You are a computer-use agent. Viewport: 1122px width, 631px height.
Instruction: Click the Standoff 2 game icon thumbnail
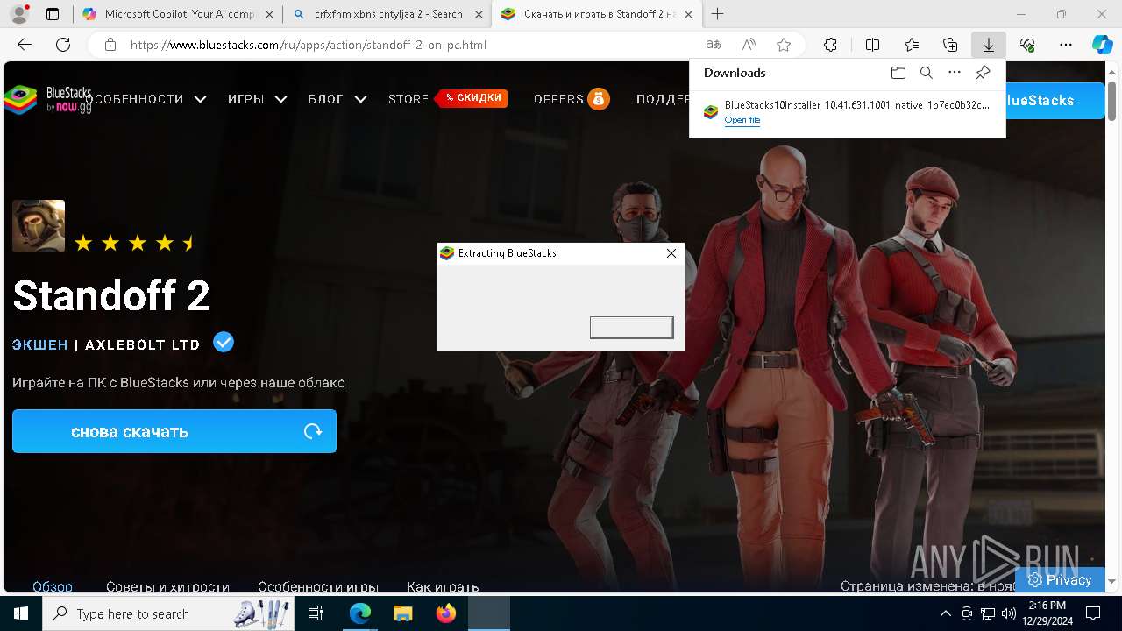pyautogui.click(x=39, y=226)
